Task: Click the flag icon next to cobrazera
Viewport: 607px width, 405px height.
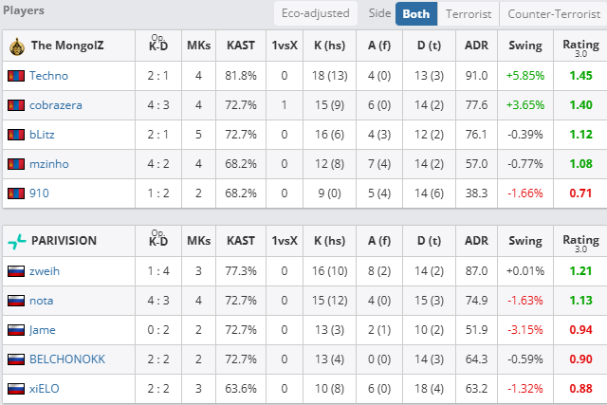Action: coord(15,105)
